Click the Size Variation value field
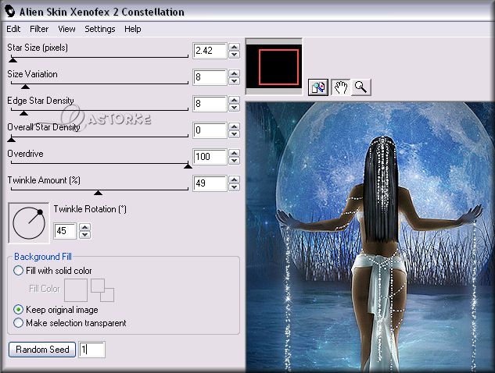 (210, 77)
